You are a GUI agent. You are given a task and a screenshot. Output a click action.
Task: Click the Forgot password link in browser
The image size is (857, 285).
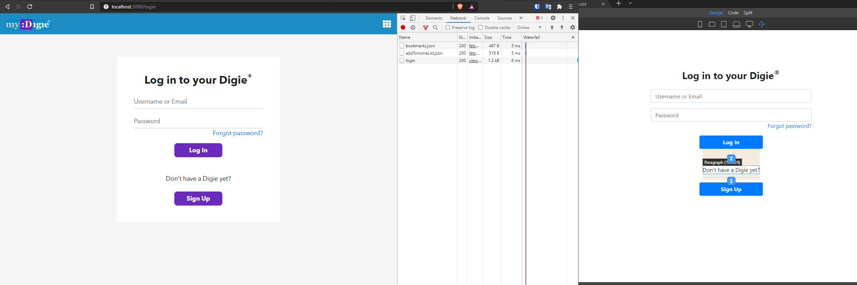coord(238,133)
